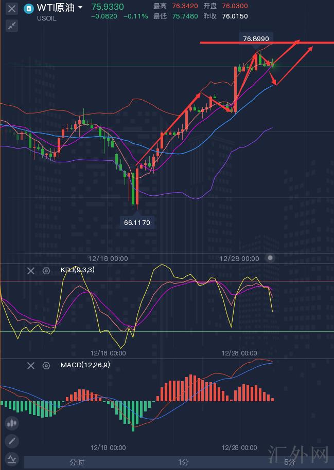
Task: Click the WTI crude oil symbol logo
Action: tap(29, 8)
